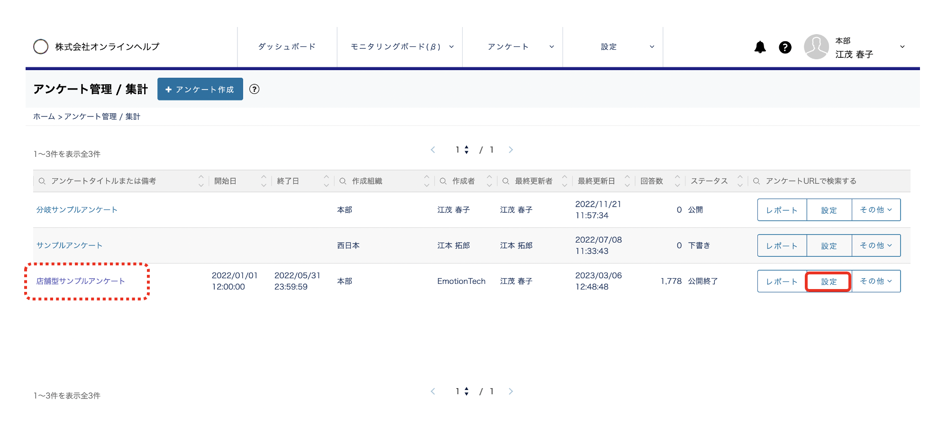The width and height of the screenshot is (947, 435).
Task: Click the notification bell icon
Action: coord(760,47)
